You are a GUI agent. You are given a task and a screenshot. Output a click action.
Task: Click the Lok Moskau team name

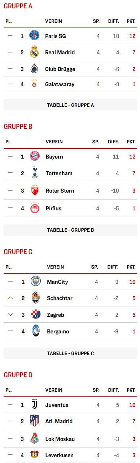click(60, 439)
